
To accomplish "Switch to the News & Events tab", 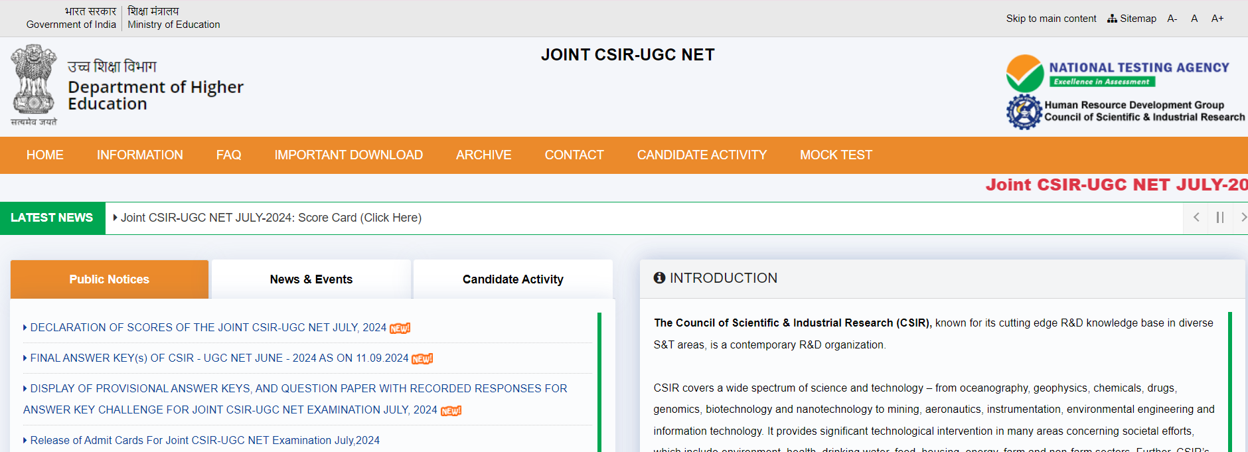I will tap(311, 279).
